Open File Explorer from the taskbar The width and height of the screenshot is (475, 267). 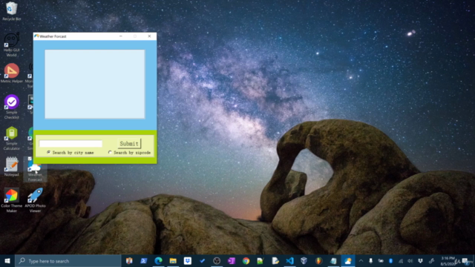(x=173, y=260)
